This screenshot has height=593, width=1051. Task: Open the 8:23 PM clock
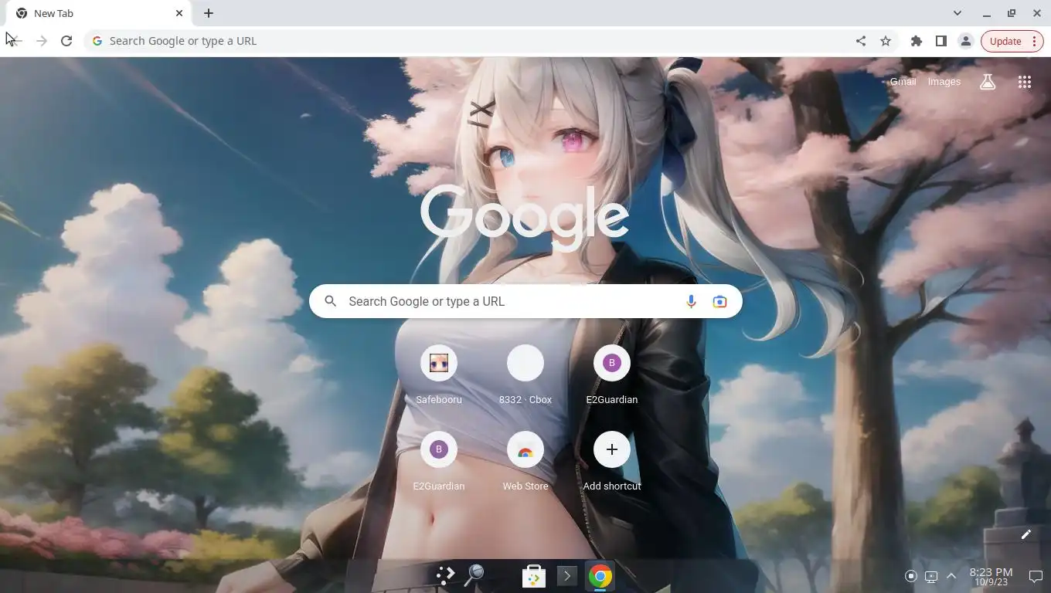(x=991, y=576)
